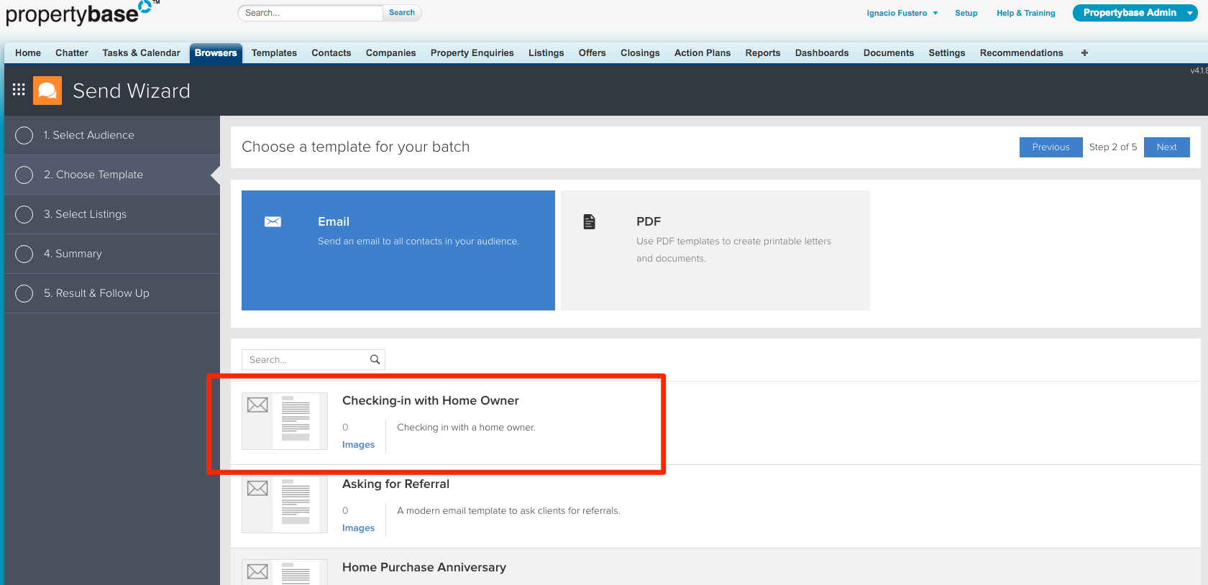Click the Next button
1208x585 pixels.
[x=1167, y=147]
